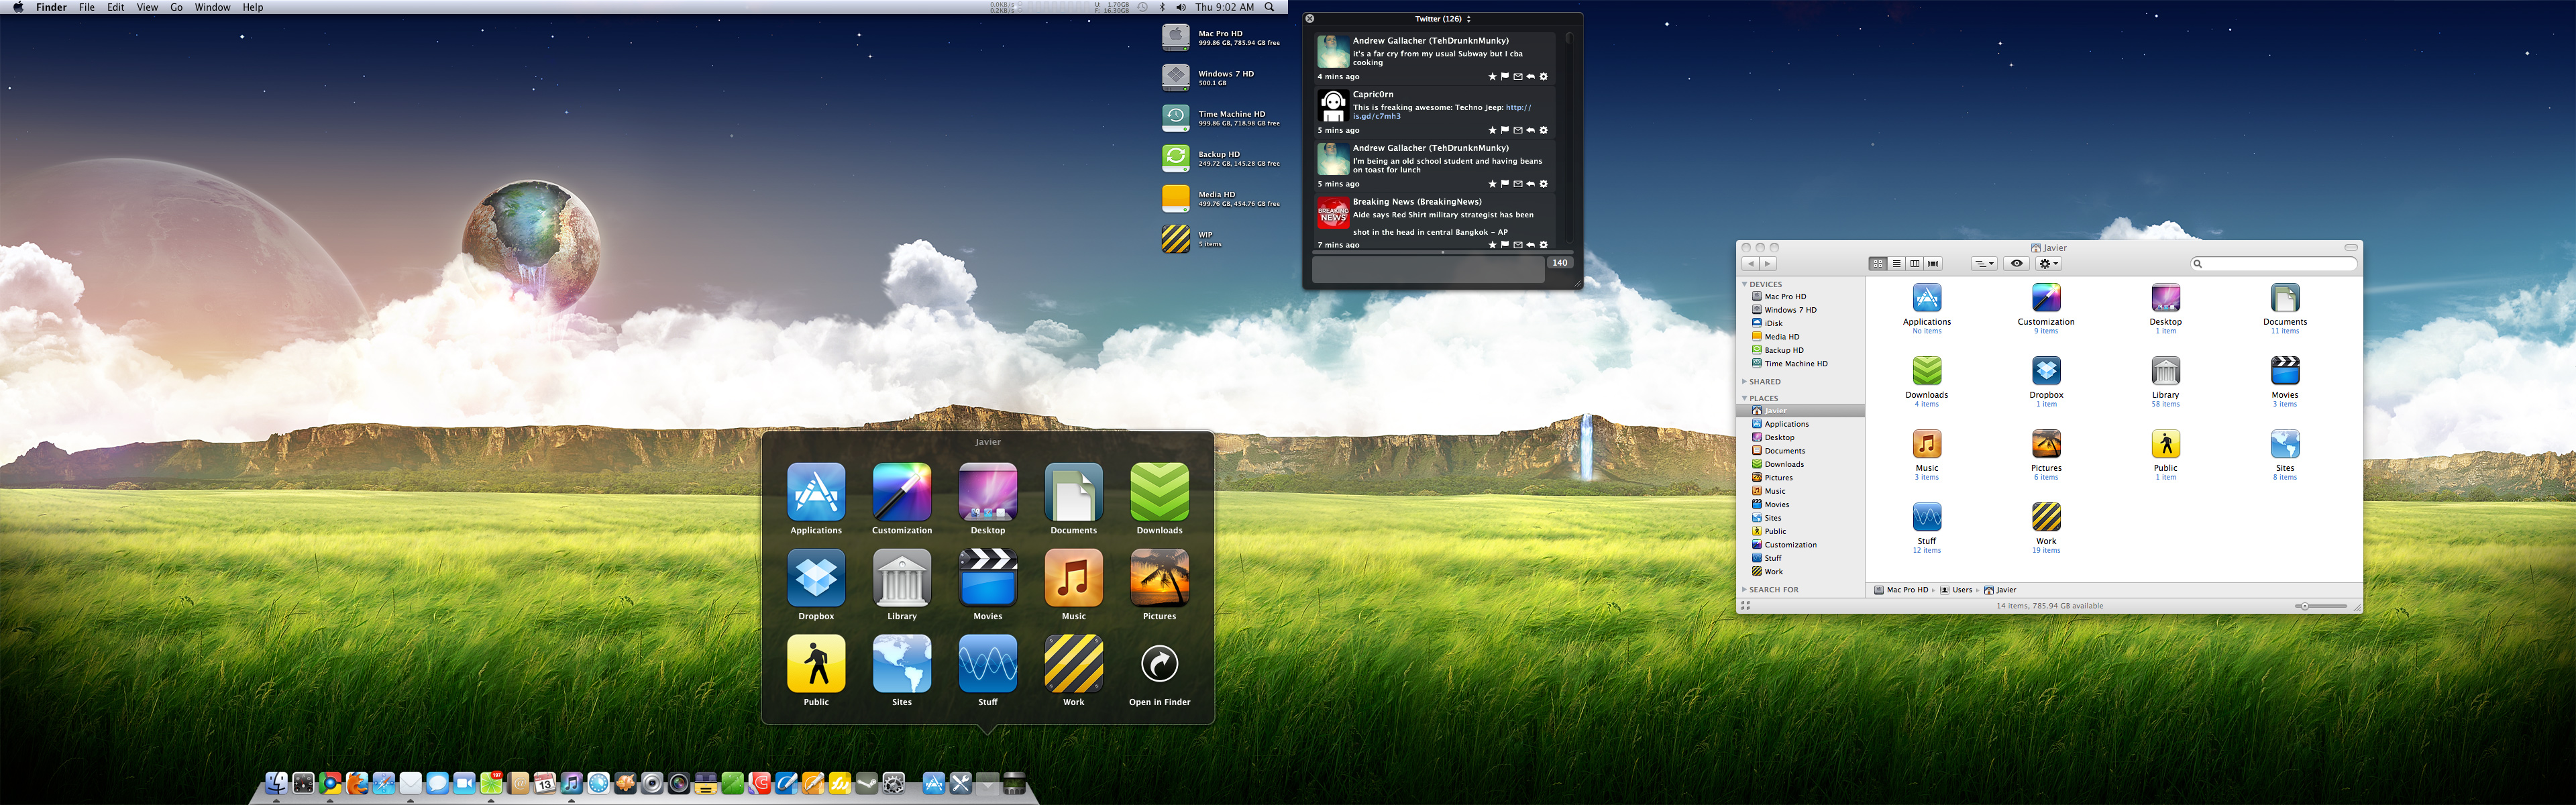Click the Finder back arrow button

[1750, 264]
